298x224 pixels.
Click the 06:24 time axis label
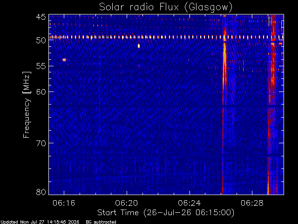click(x=190, y=203)
